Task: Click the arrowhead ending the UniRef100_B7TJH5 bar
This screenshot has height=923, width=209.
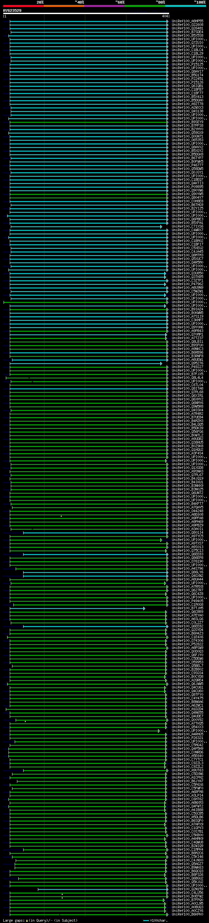Action: tap(144, 608)
